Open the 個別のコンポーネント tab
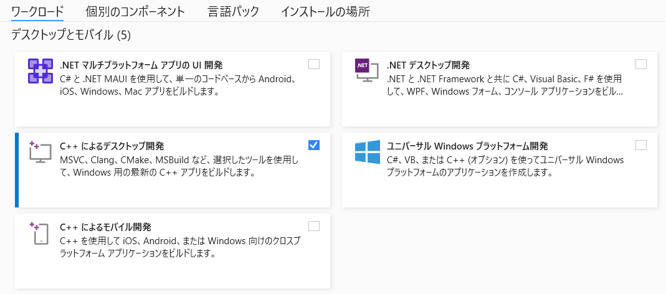 tap(135, 11)
